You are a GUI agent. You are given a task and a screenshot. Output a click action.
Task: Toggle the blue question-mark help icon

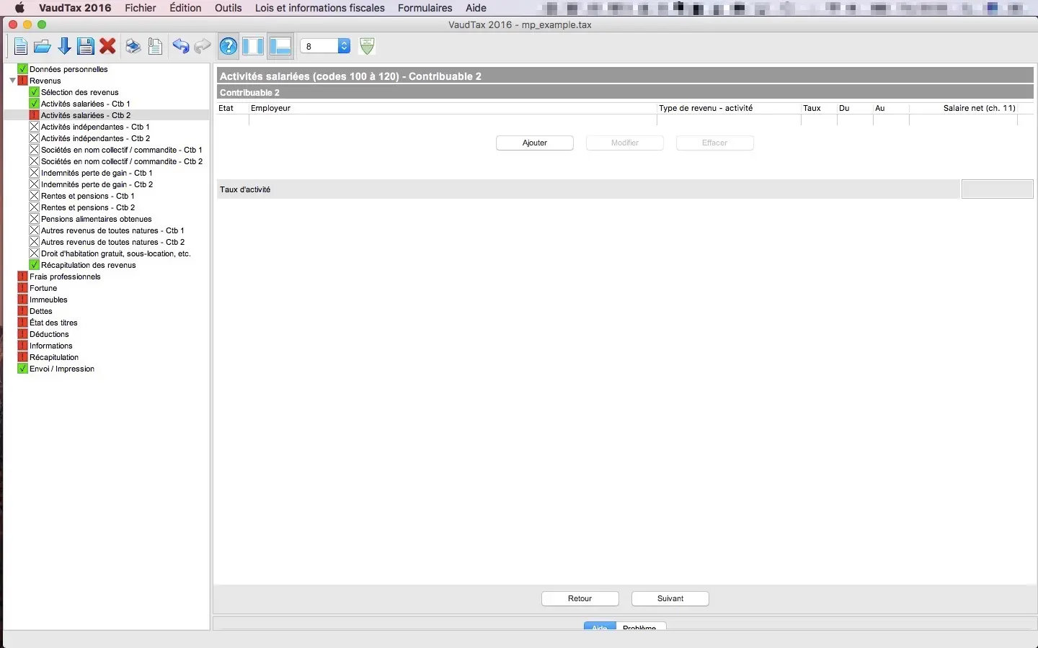[229, 47]
